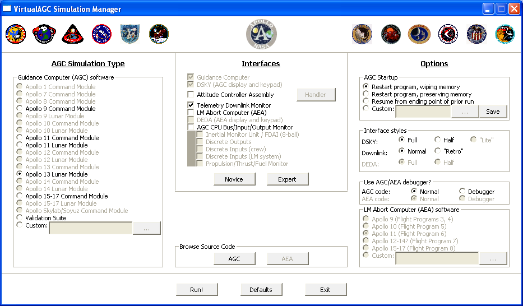Click the Apollo 1 mission patch icon

(16, 34)
